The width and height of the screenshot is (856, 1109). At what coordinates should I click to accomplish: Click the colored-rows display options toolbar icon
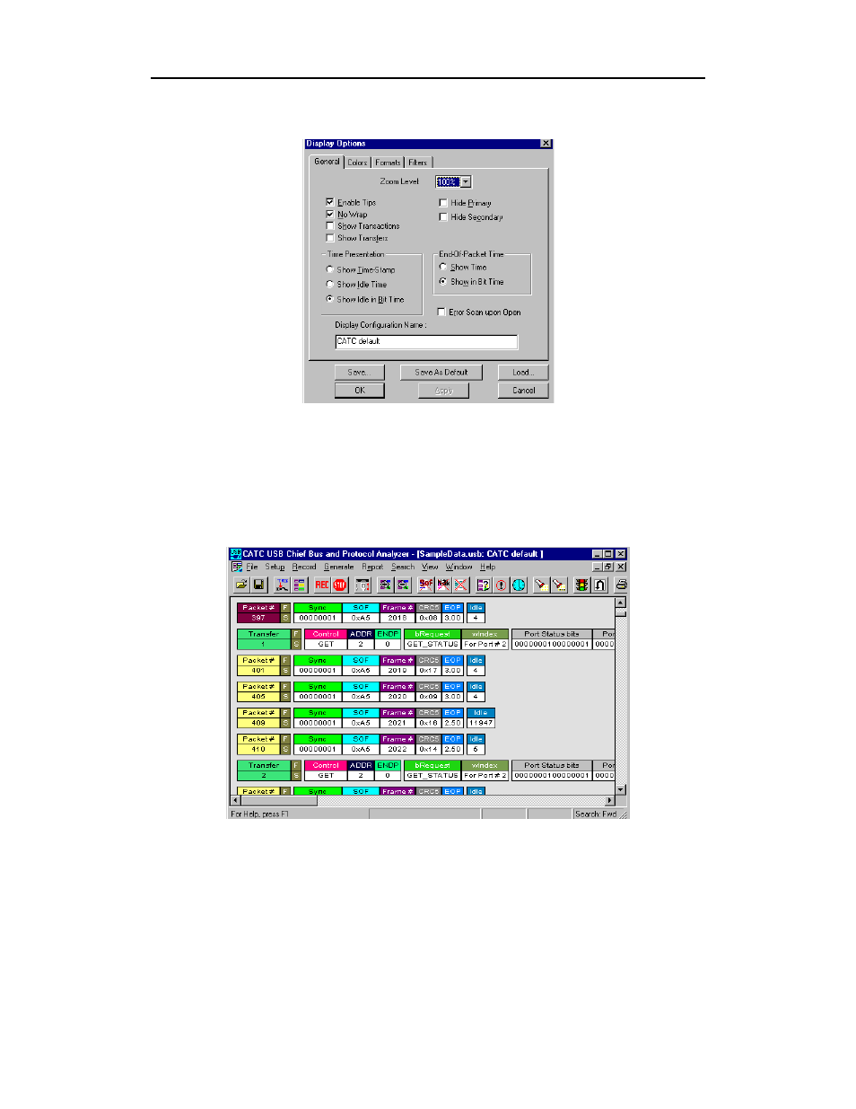(299, 585)
